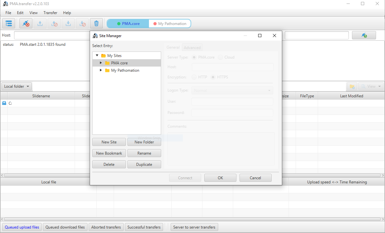Click the New Site button
The image size is (385, 233).
(109, 142)
